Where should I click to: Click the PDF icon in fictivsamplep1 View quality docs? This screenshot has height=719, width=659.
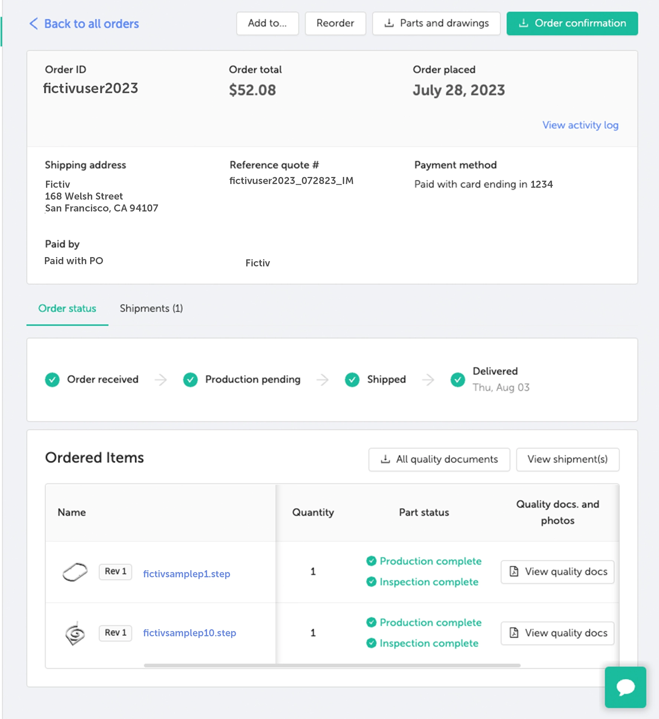pos(514,572)
